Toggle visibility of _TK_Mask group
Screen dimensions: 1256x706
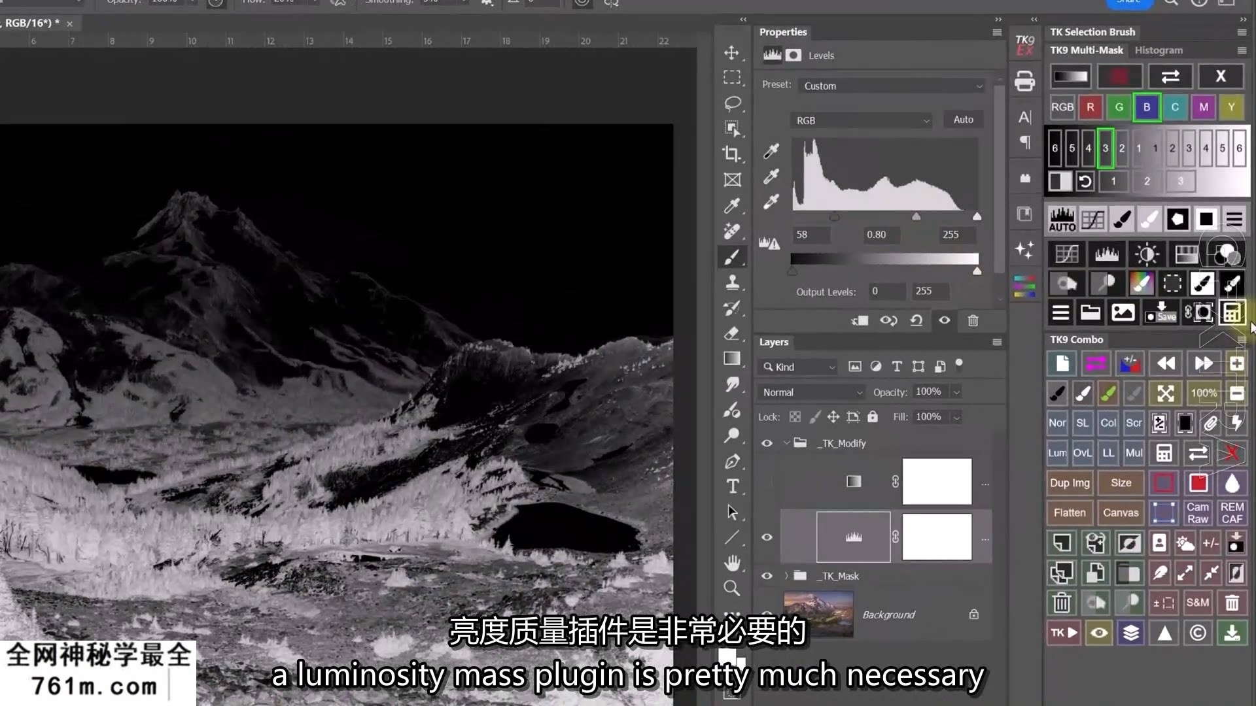tap(767, 576)
